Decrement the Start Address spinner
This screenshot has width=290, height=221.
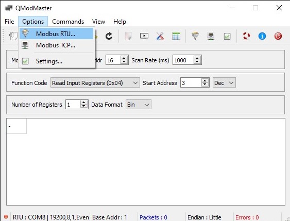coord(204,85)
